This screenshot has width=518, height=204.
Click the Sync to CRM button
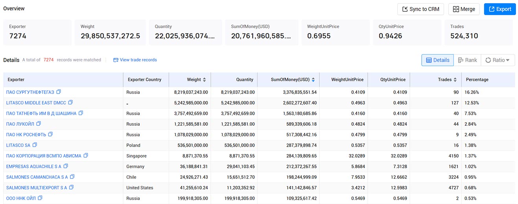coord(420,9)
